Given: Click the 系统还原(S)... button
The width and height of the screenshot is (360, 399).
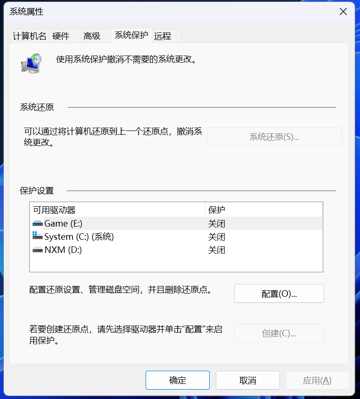Looking at the screenshot, I should 274,137.
